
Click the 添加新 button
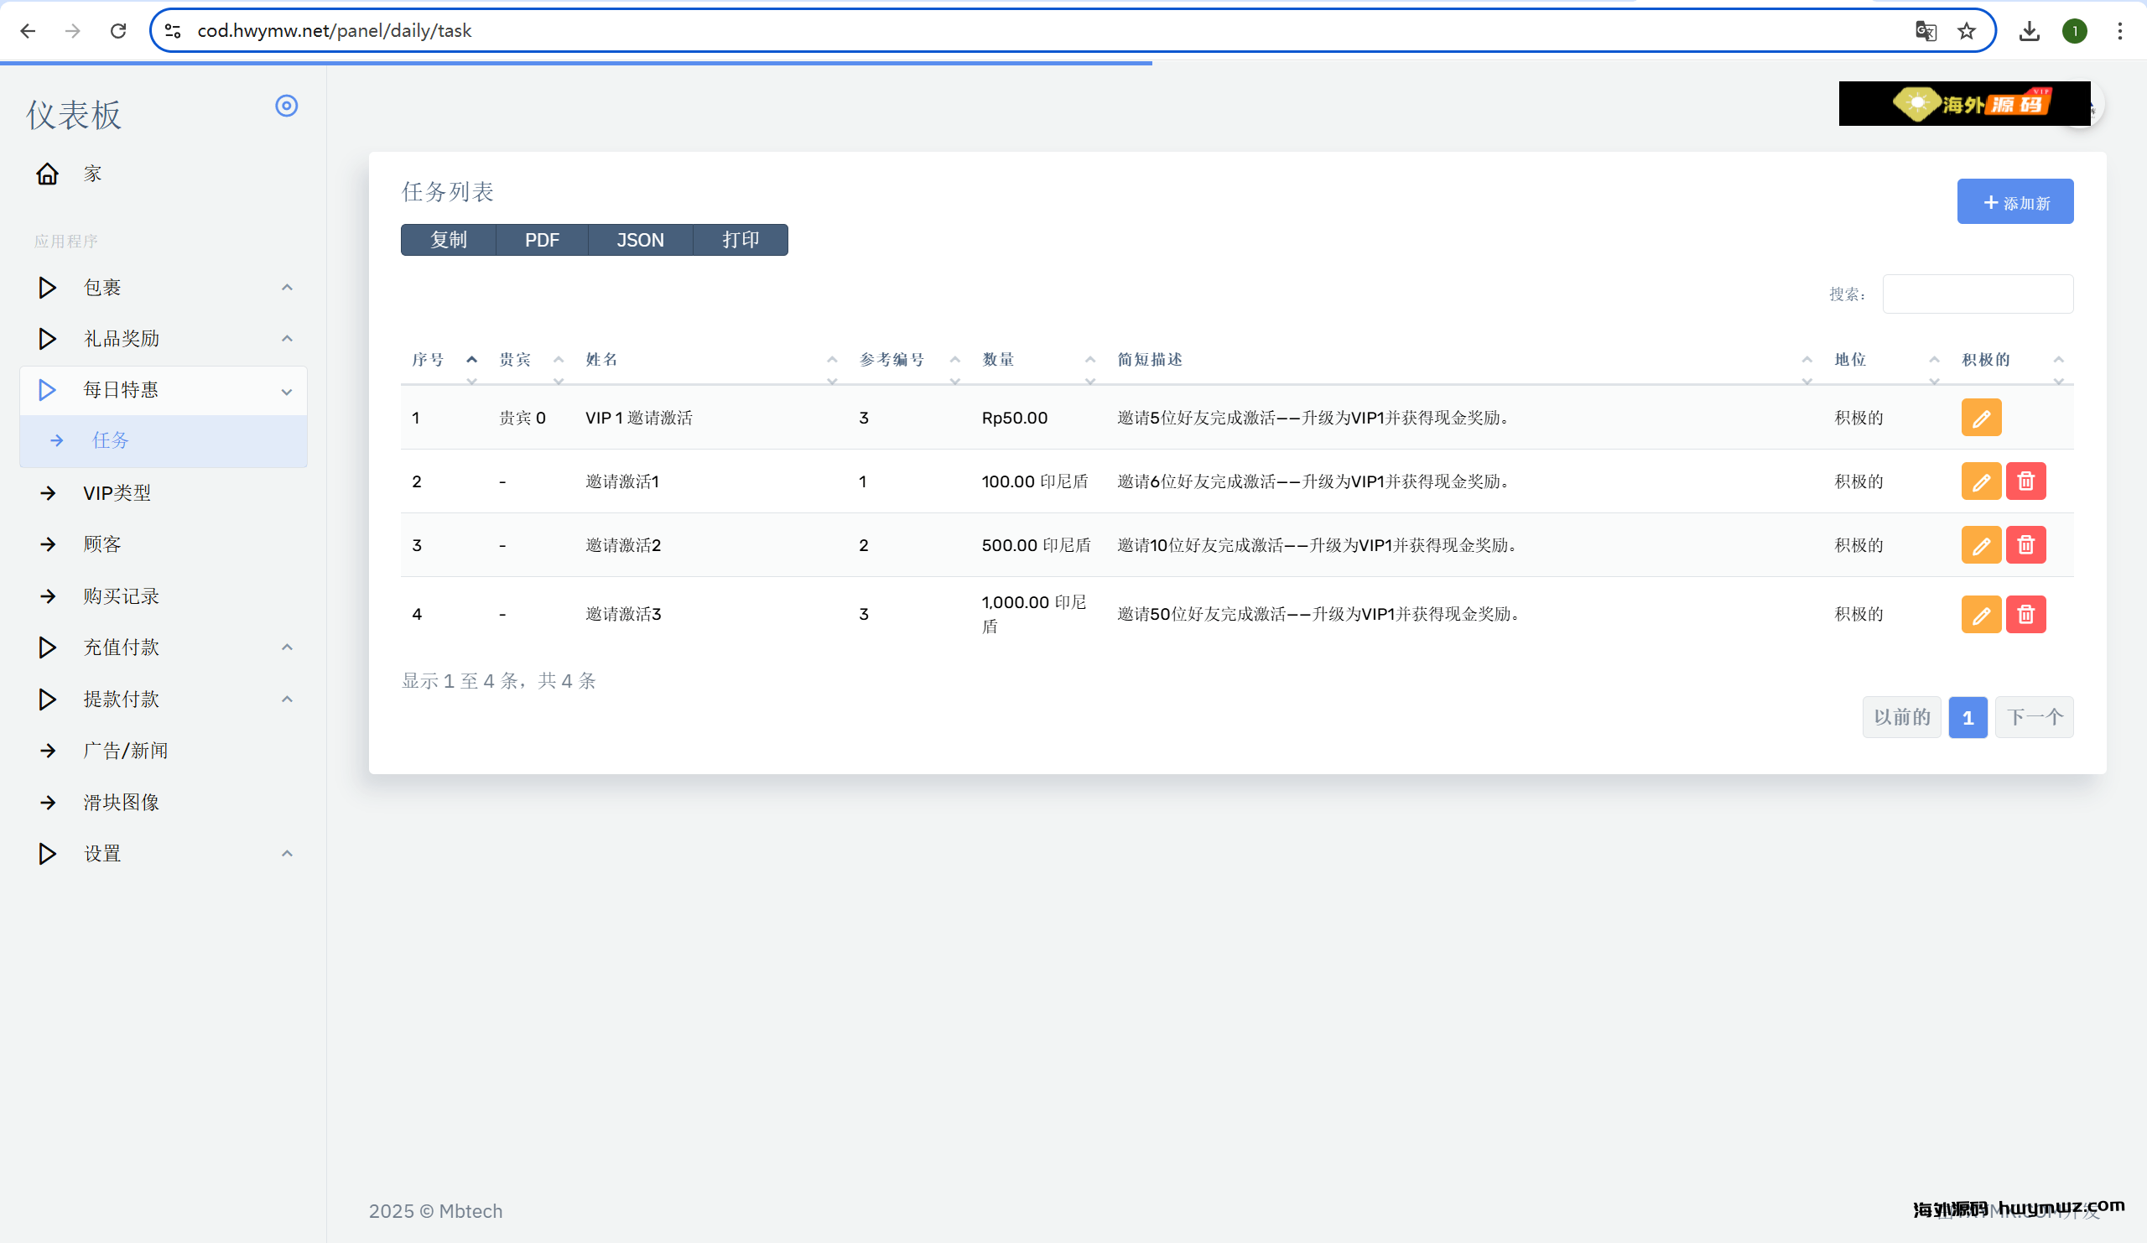2014,202
